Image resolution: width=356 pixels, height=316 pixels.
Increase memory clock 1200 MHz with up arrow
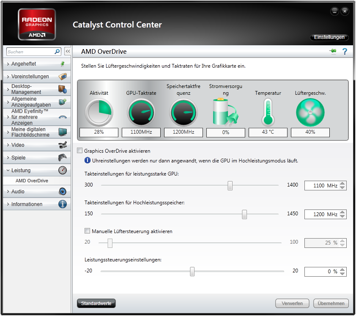[342, 212]
